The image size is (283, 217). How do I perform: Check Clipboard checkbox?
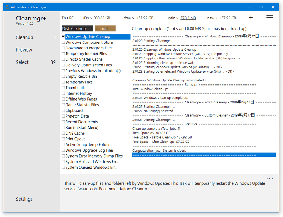click(63, 110)
